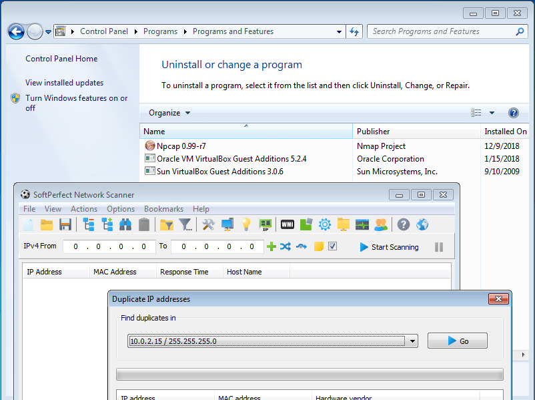This screenshot has width=535, height=400.
Task: Open the Bookmarks menu
Action: point(163,209)
